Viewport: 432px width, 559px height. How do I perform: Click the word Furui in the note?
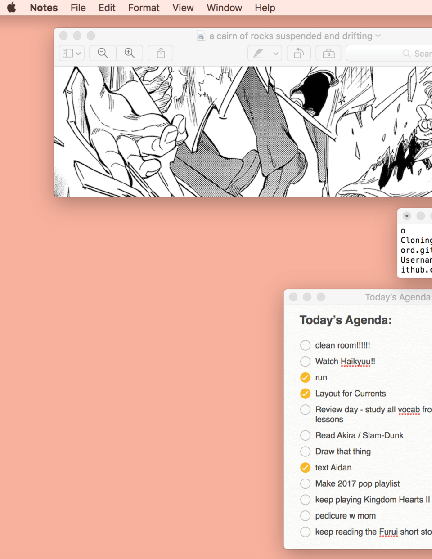(x=388, y=532)
